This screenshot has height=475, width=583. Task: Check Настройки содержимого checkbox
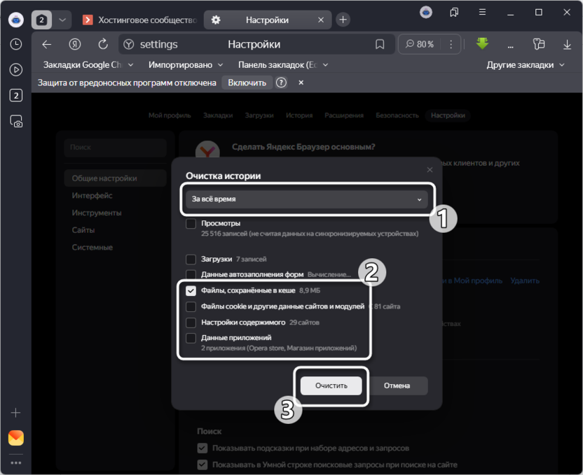[191, 322]
